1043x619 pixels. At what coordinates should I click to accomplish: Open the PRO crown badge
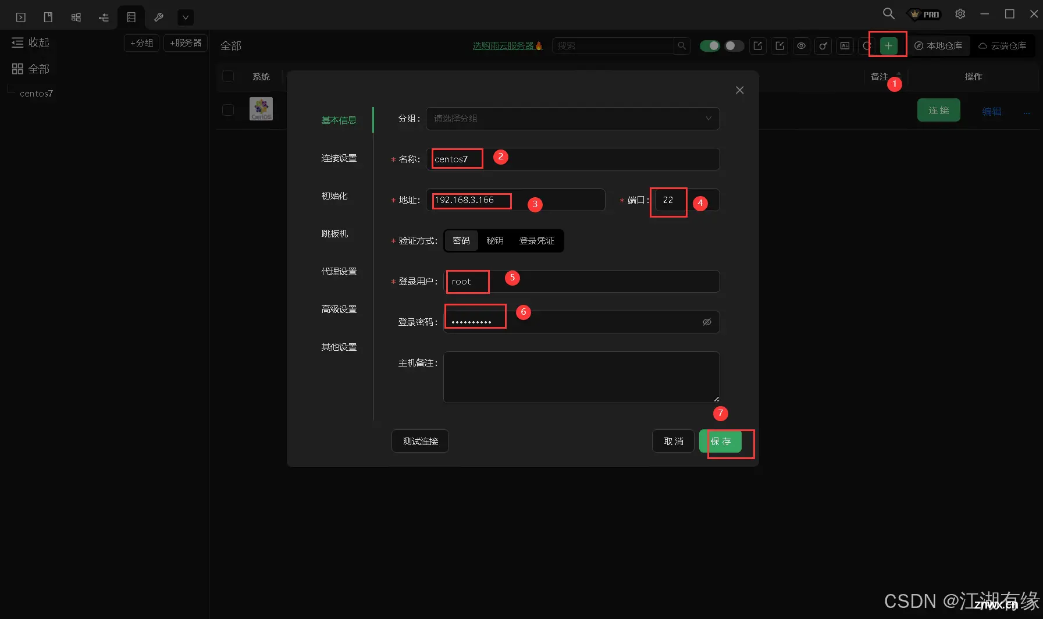[925, 14]
